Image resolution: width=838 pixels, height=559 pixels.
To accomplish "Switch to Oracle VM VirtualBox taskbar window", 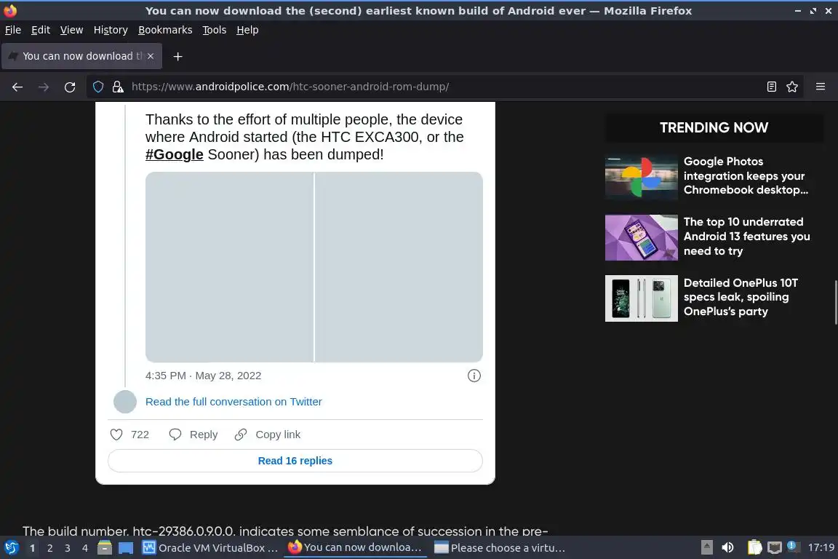I will [x=210, y=548].
